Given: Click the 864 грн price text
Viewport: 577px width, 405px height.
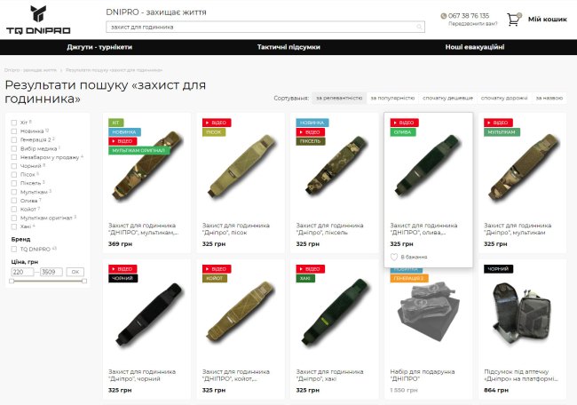Looking at the screenshot, I should 496,390.
